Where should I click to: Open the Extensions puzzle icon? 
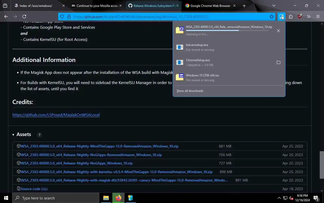291,17
